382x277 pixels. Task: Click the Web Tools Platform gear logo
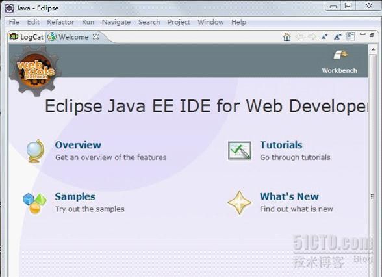tap(35, 71)
